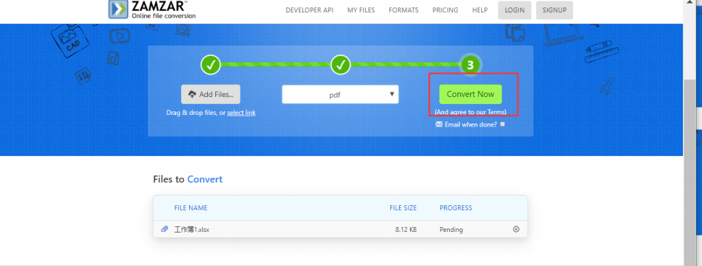The image size is (702, 266).
Task: Click the Convert Now button
Action: click(470, 94)
